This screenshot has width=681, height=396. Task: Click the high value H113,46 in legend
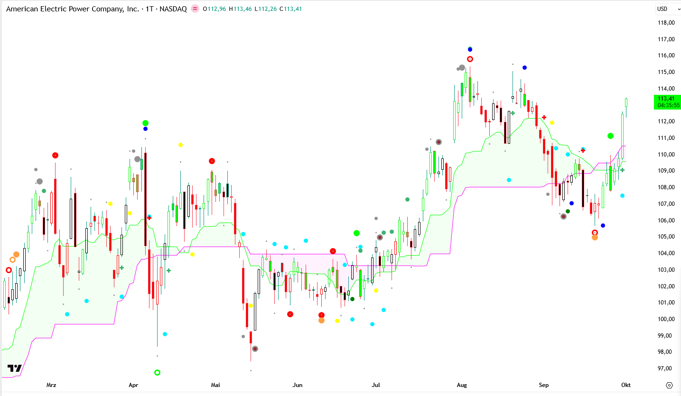click(240, 9)
